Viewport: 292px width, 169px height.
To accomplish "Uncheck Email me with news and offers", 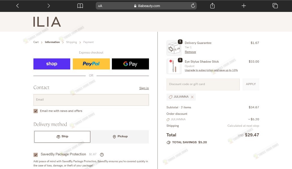I will point(36,111).
